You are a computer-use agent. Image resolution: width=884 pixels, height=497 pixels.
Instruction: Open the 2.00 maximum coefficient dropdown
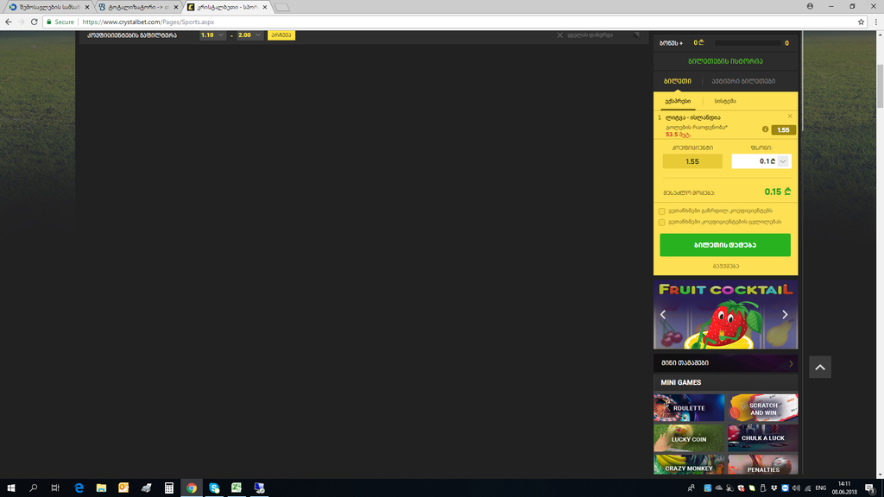[x=249, y=35]
